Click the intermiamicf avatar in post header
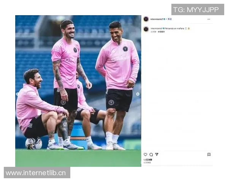The image size is (228, 182). click(146, 19)
